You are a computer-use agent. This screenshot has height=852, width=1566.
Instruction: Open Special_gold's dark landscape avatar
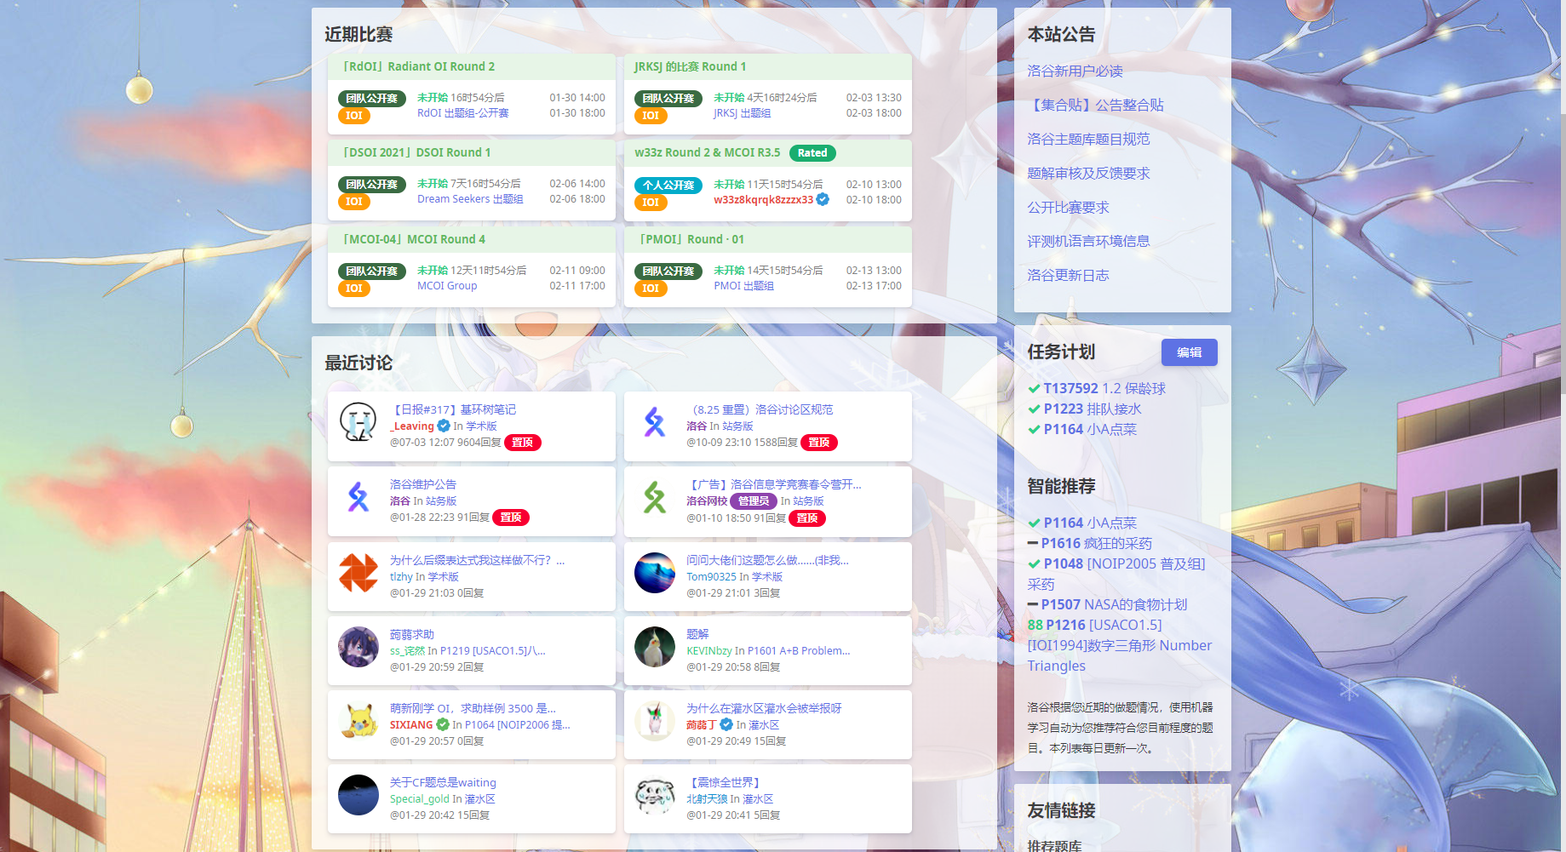358,795
